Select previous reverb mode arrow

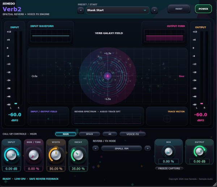pos(95,149)
